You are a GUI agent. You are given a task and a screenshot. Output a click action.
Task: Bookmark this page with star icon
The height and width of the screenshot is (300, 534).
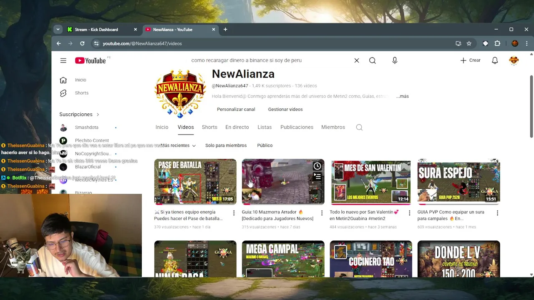click(x=469, y=43)
